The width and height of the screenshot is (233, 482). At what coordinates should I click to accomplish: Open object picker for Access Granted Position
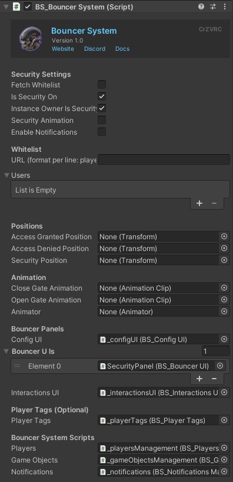[x=224, y=236]
